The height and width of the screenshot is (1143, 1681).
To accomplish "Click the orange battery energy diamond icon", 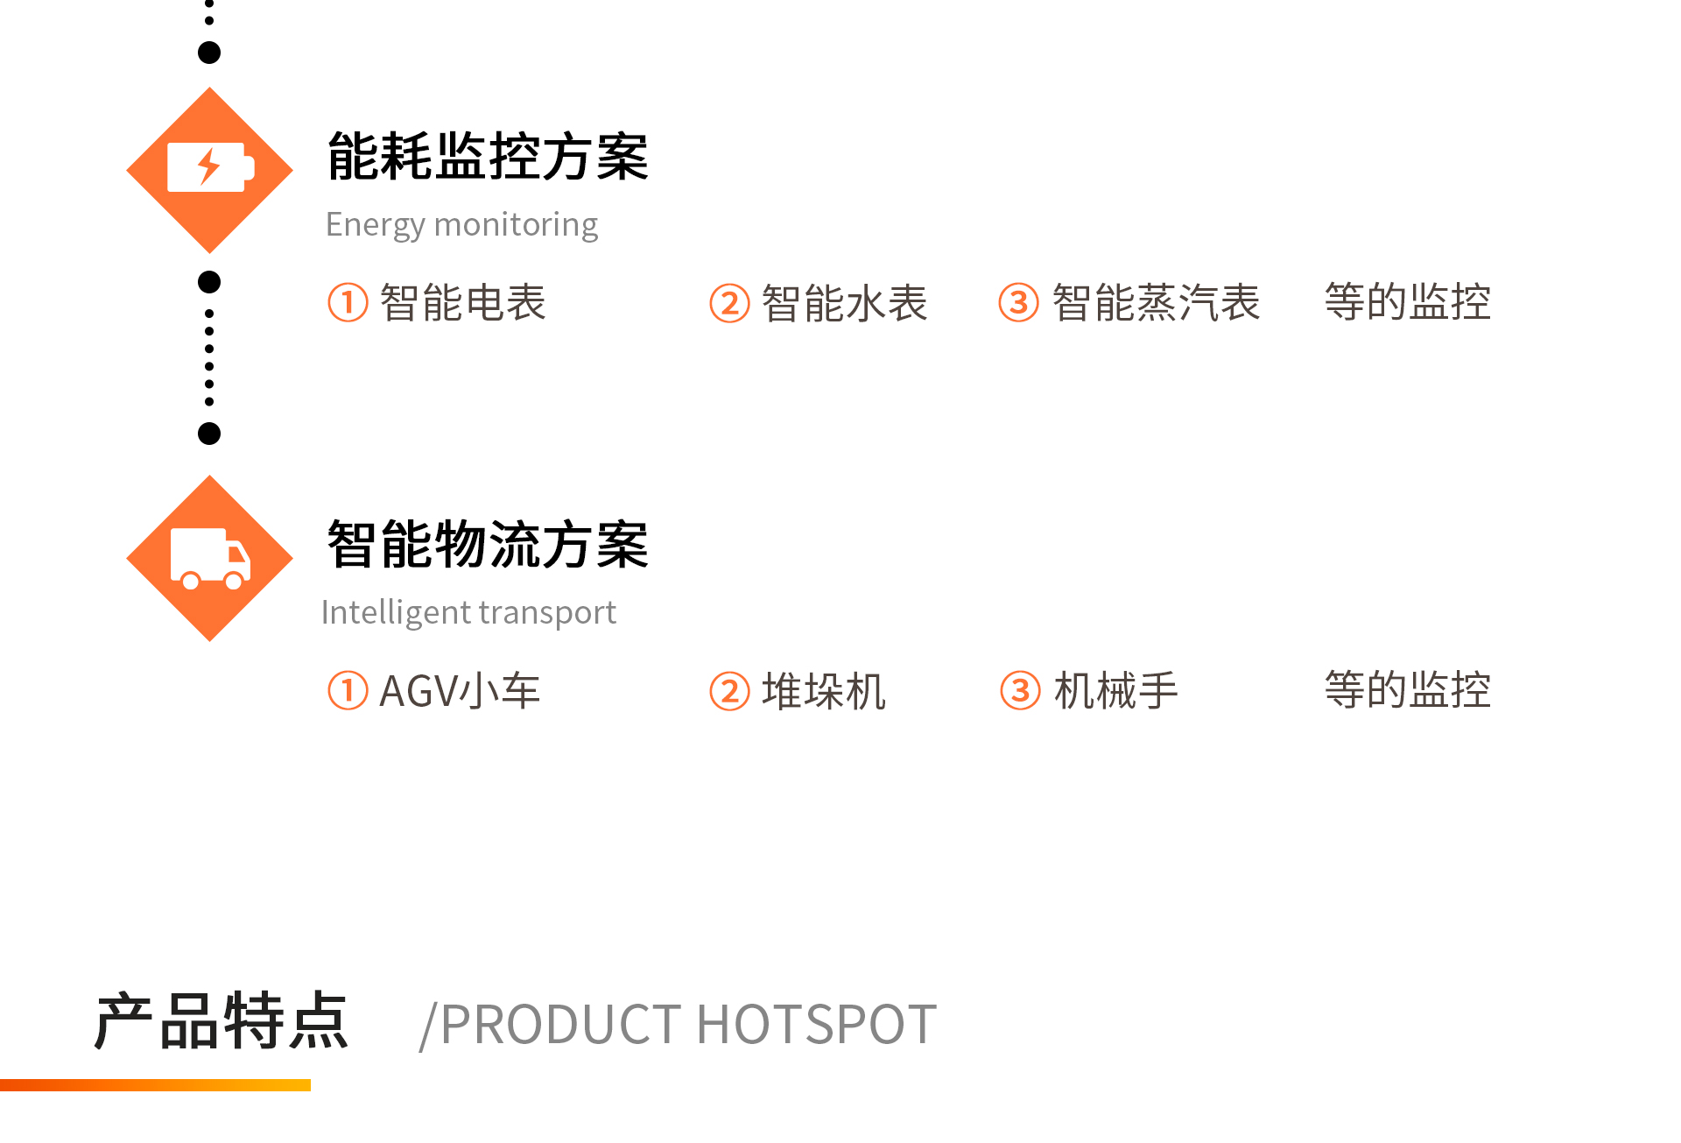I will [x=209, y=170].
